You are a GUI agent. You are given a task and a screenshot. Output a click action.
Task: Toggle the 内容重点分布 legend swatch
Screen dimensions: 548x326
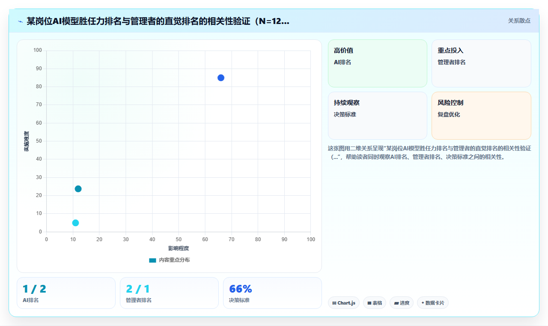click(x=152, y=260)
